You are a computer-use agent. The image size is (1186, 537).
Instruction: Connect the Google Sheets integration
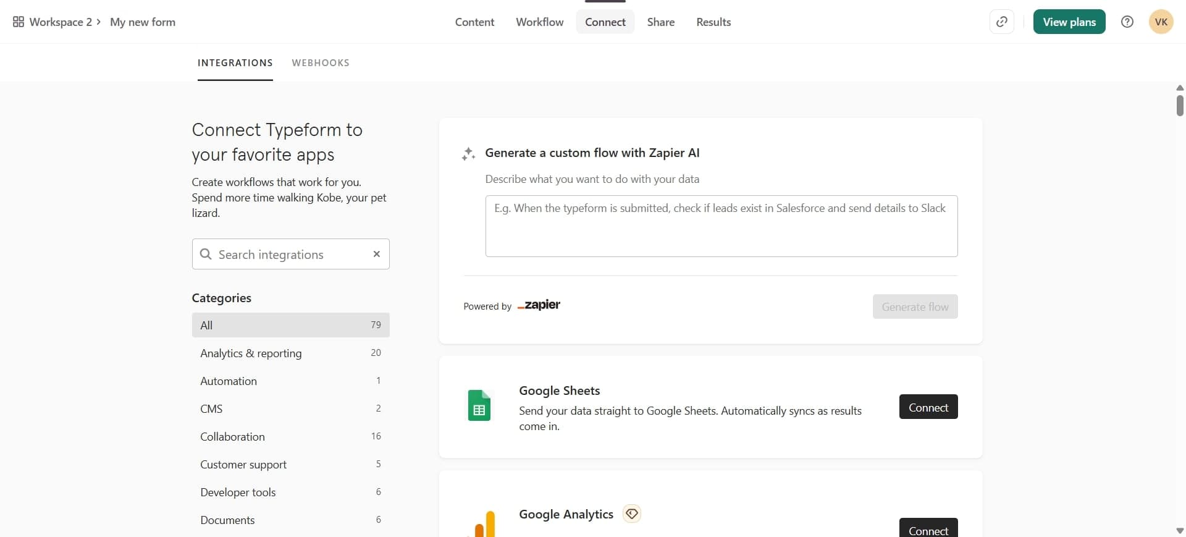[928, 407]
